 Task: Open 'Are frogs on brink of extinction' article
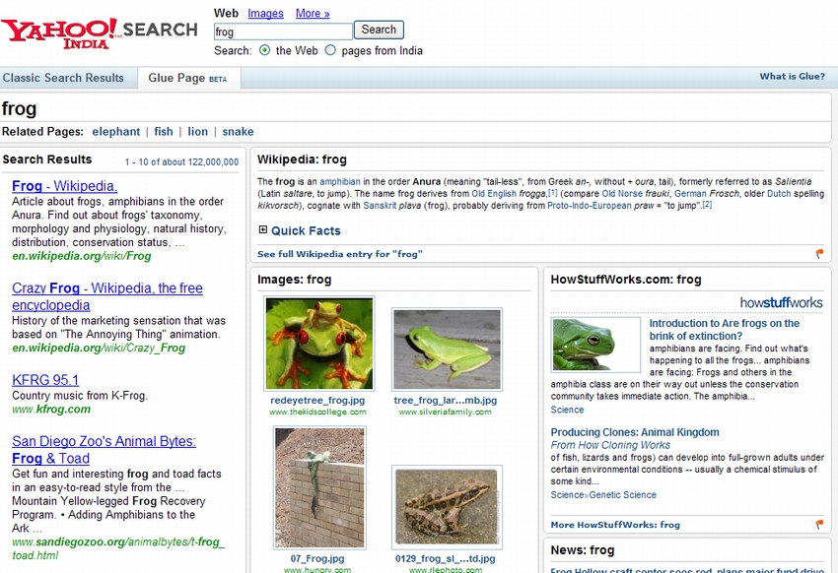tap(725, 330)
